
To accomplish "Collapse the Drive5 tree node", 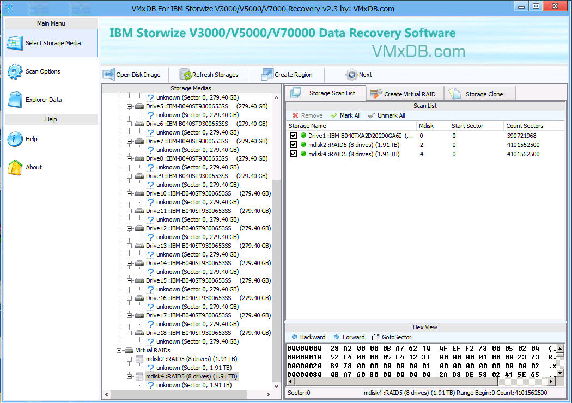I will click(129, 107).
